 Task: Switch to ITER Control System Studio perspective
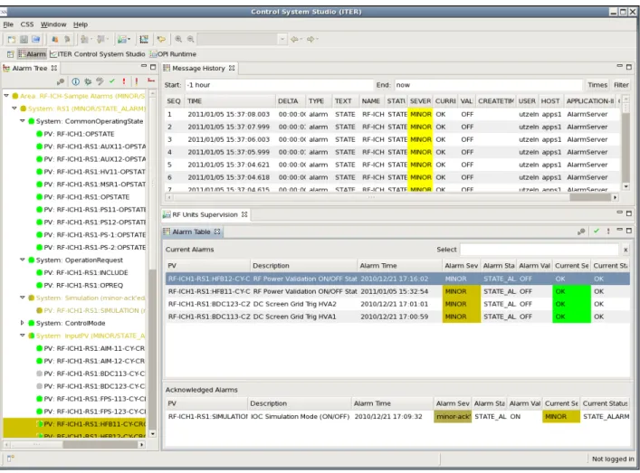[97, 54]
